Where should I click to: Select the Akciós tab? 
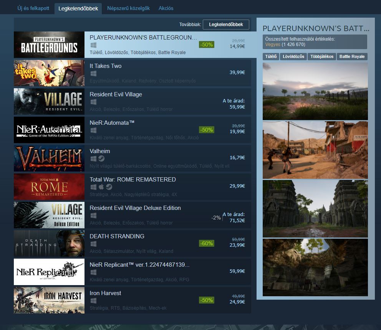[x=166, y=8]
